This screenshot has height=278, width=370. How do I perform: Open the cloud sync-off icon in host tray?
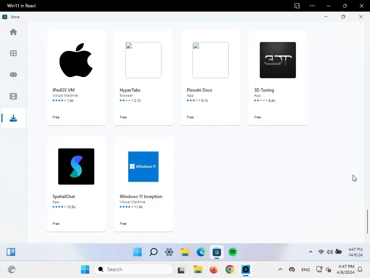(292, 269)
